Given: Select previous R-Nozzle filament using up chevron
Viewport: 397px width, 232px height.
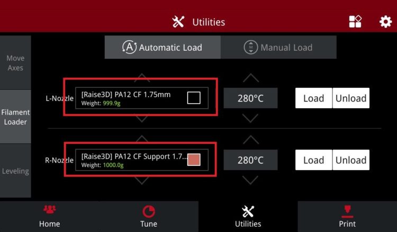Looking at the screenshot, I should [x=142, y=139].
